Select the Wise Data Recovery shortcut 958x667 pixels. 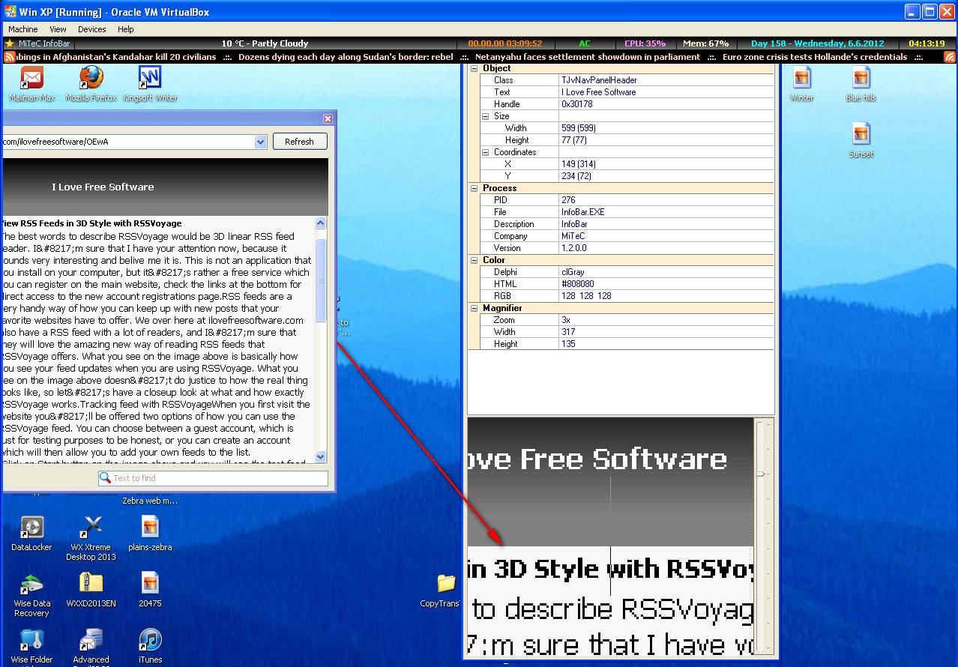coord(31,584)
